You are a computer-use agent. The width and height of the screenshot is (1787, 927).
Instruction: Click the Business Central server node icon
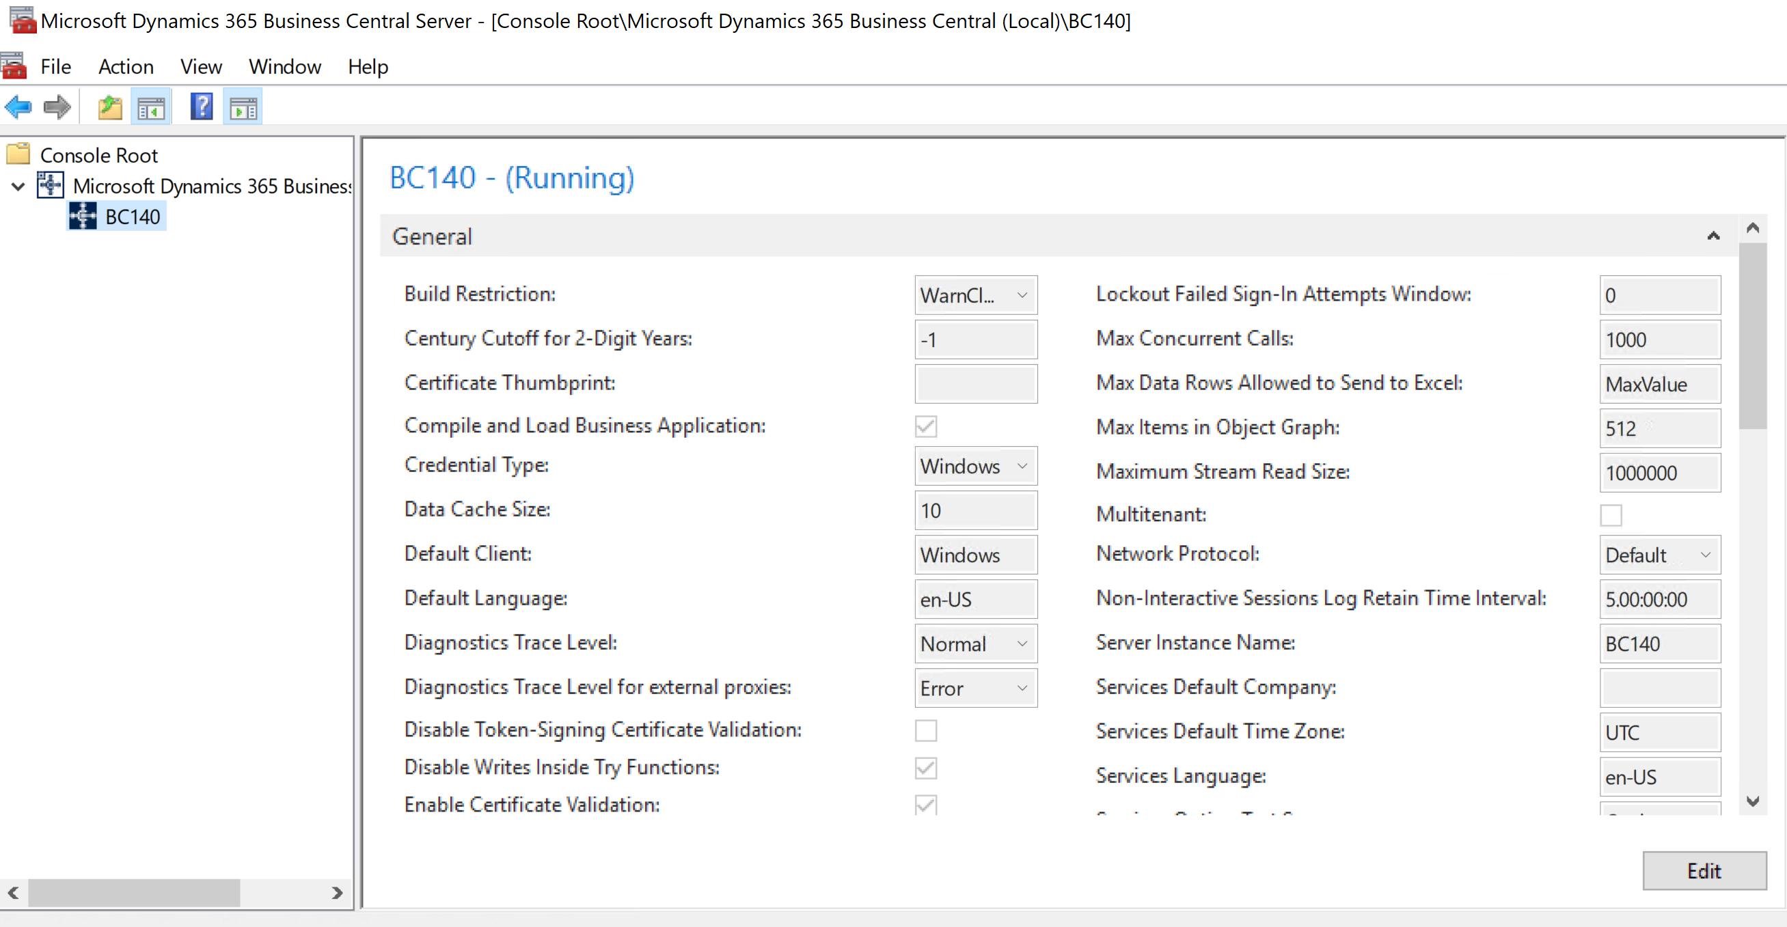point(51,185)
